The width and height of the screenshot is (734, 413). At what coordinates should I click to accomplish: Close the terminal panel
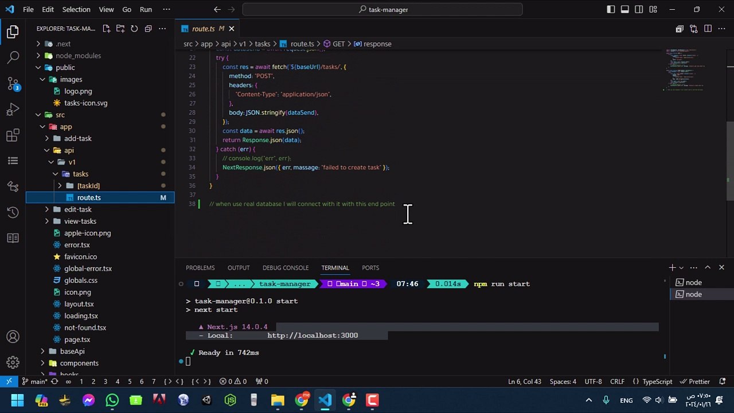click(x=721, y=267)
